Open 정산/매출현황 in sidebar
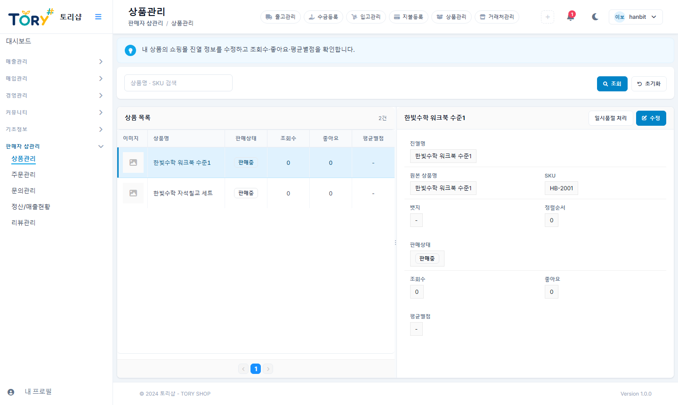 31,207
